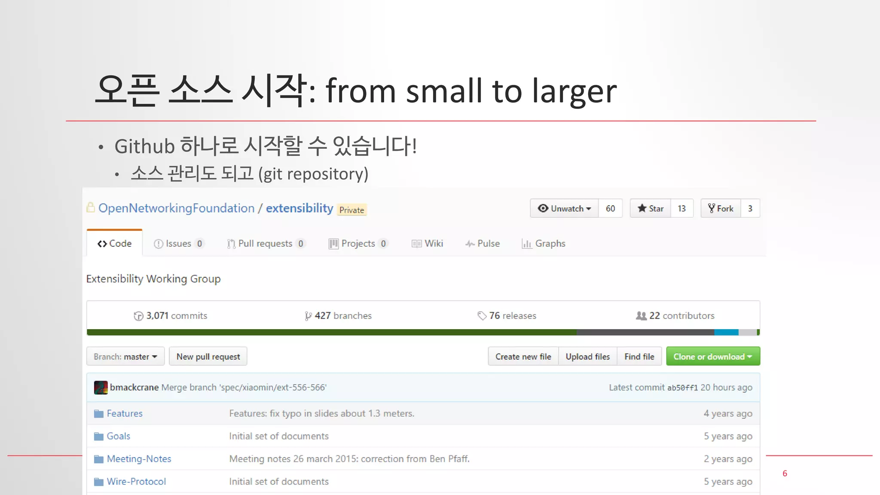
Task: Open the Pulse tab
Action: (x=483, y=244)
